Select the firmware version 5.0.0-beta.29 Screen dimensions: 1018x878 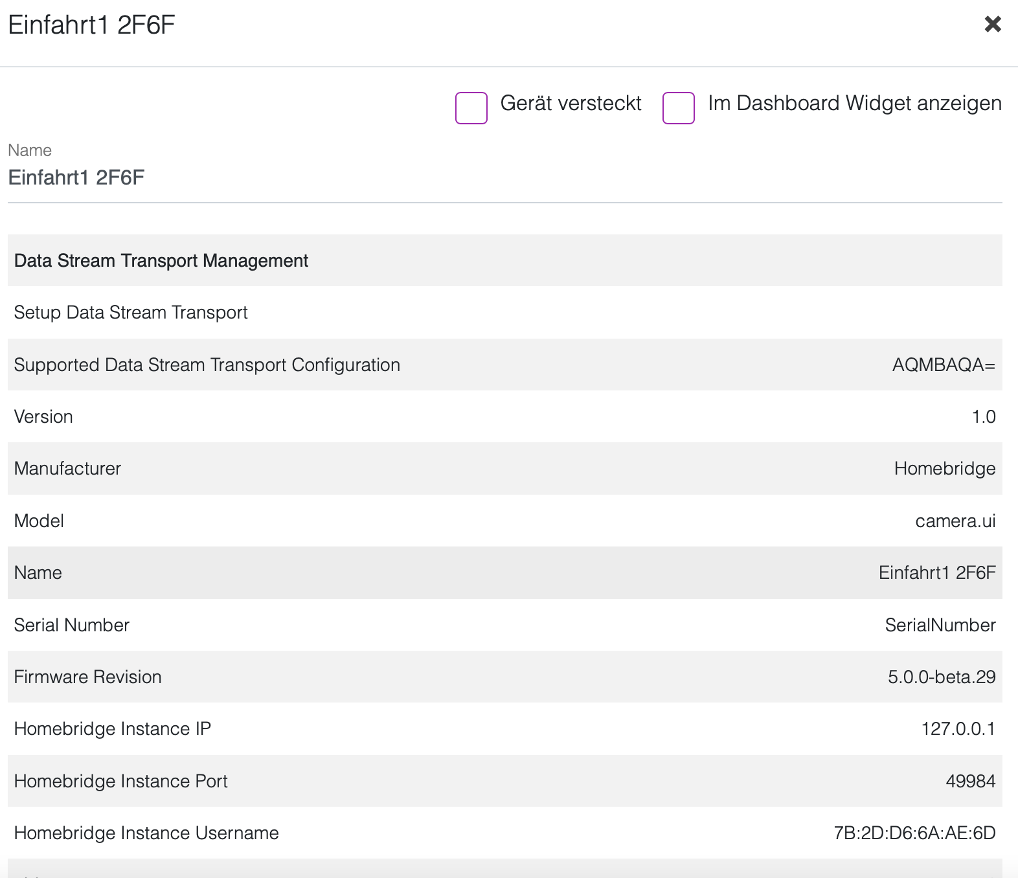941,677
